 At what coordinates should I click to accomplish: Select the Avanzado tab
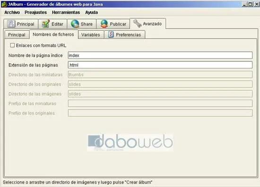coord(147,24)
